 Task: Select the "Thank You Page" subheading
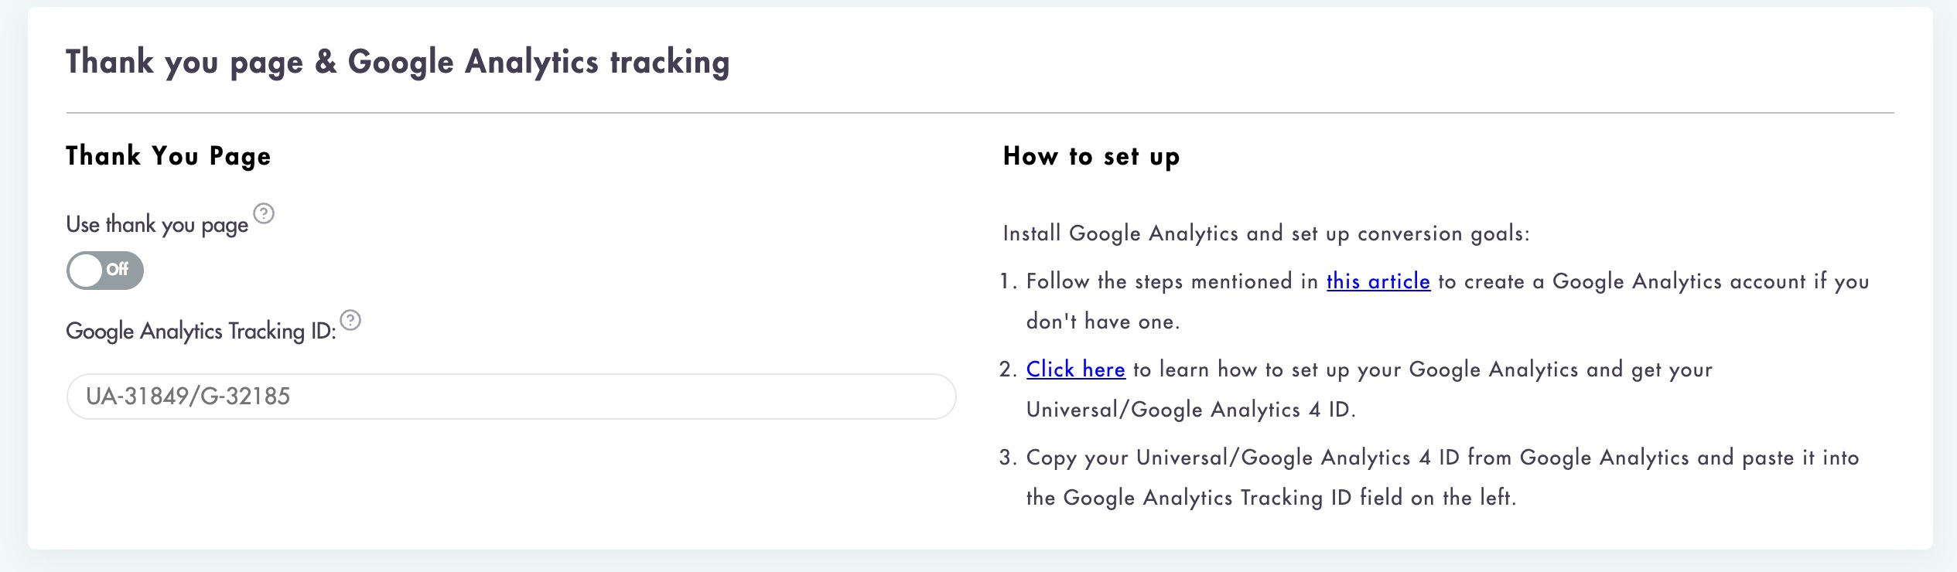[x=169, y=156]
